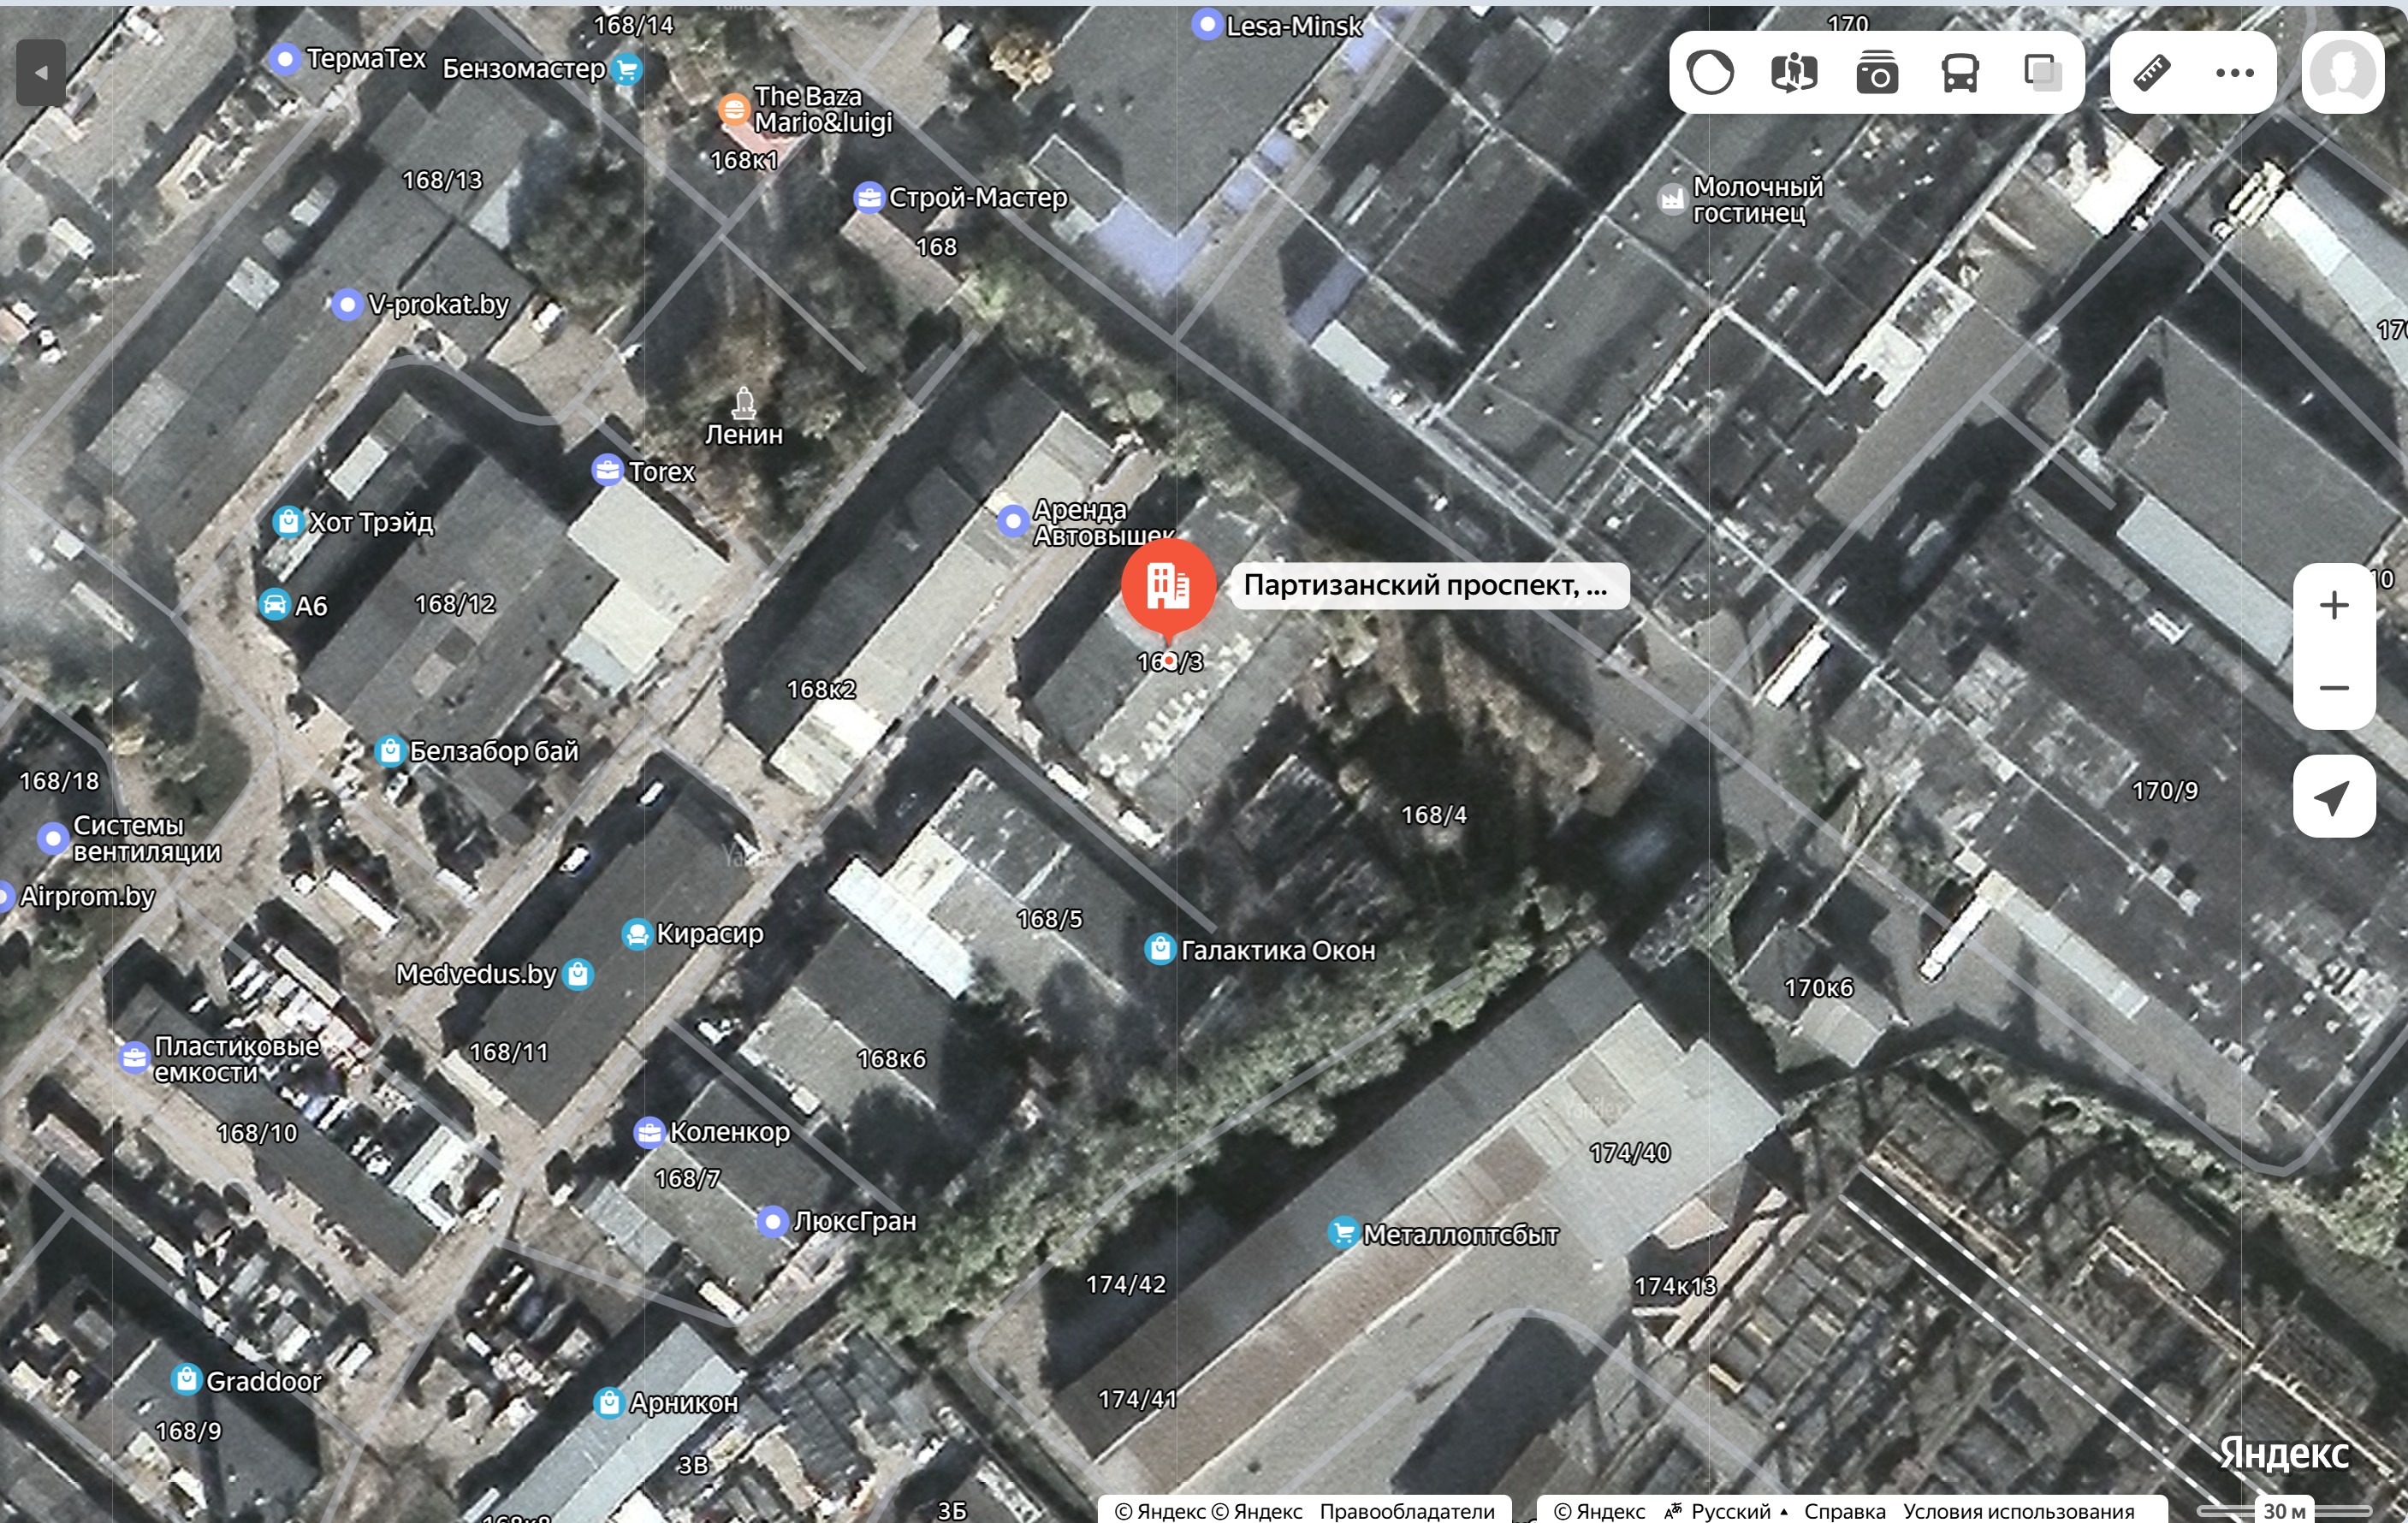This screenshot has height=1523, width=2408.
Task: Zoom in with the plus button
Action: [2334, 605]
